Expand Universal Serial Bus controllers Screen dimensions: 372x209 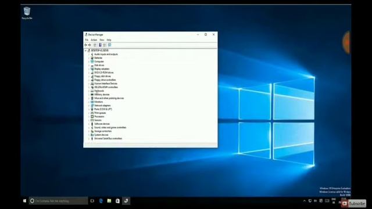coord(89,139)
